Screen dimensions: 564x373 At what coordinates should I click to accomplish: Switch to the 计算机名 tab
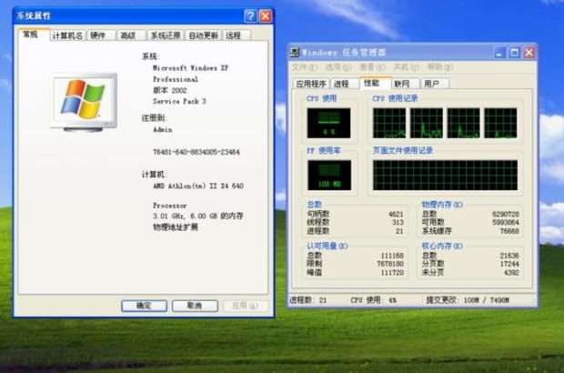(x=67, y=35)
